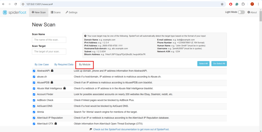
Task: Open the SpiderFoot documentation link
Action: point(131,129)
